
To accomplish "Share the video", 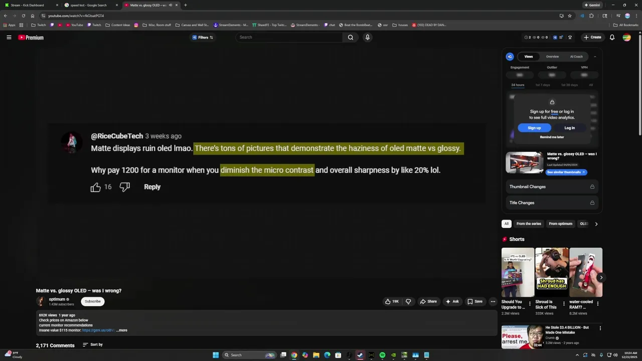I will [x=428, y=301].
